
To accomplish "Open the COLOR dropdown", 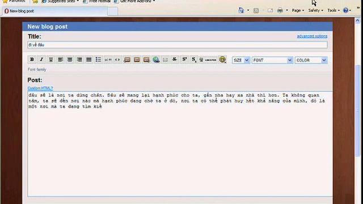I will click(x=311, y=60).
